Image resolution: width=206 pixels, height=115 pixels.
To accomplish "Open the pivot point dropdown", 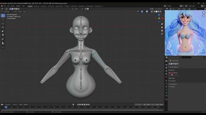I will [82, 9].
